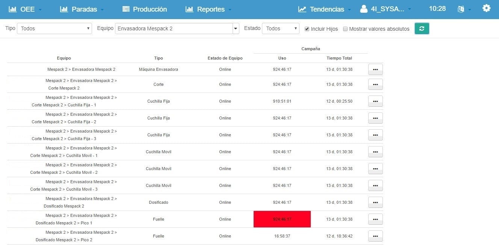The image size is (499, 245).
Task: Open the settings gear icon
Action: [486, 8]
